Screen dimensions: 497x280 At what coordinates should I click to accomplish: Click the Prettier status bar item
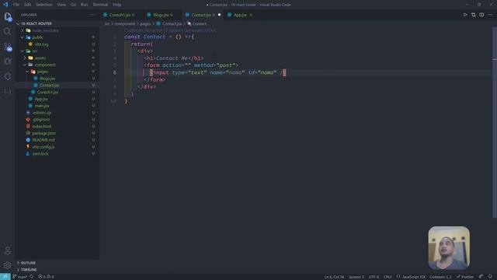point(465,277)
